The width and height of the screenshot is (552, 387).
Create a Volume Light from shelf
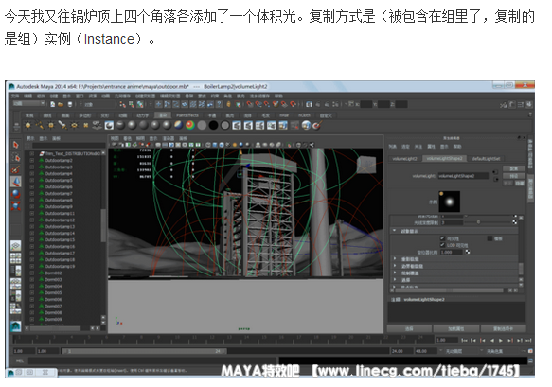click(85, 125)
